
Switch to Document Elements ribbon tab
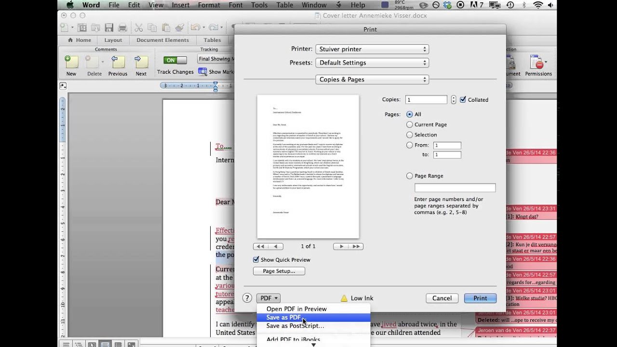click(x=161, y=40)
